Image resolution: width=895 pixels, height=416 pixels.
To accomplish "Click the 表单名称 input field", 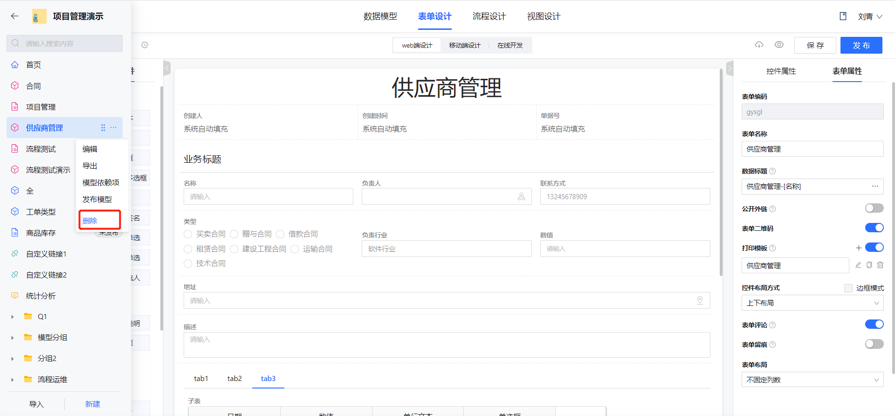I will click(812, 149).
